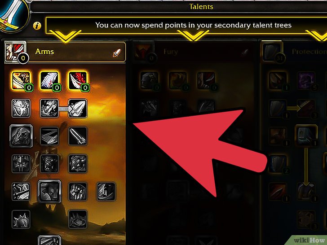Viewport: 327px width, 245px height.
Task: Click the yellow chevron above the Arms tree
Action: [x=65, y=36]
